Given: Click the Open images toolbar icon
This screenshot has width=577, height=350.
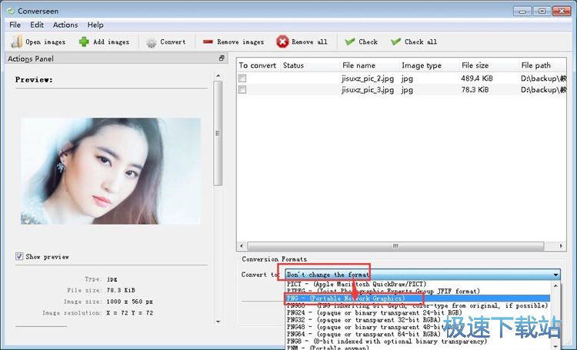Looking at the screenshot, I should coord(16,42).
